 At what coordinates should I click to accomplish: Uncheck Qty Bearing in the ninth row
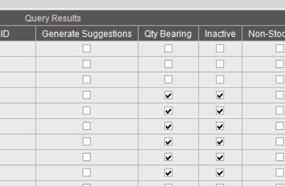click(x=169, y=172)
